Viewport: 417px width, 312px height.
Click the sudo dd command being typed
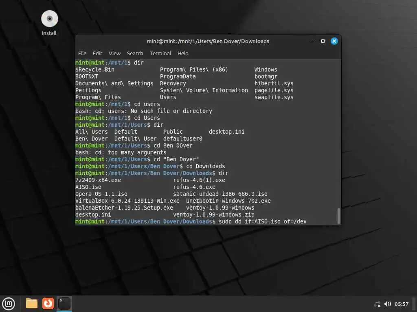click(x=263, y=221)
